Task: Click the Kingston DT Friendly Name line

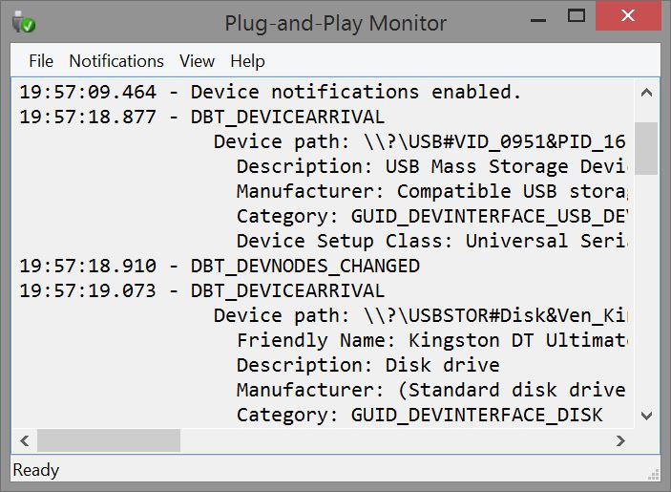Action: click(432, 341)
